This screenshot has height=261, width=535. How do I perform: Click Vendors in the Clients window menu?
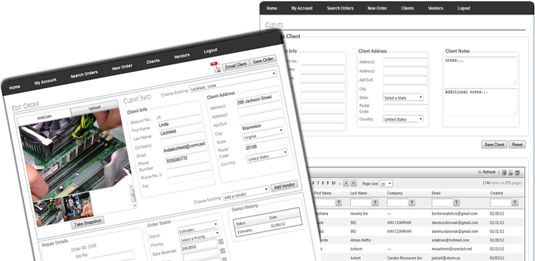point(435,8)
